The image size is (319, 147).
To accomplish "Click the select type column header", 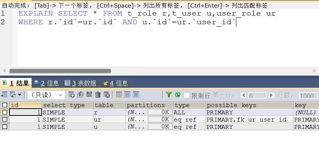I will (x=67, y=105).
